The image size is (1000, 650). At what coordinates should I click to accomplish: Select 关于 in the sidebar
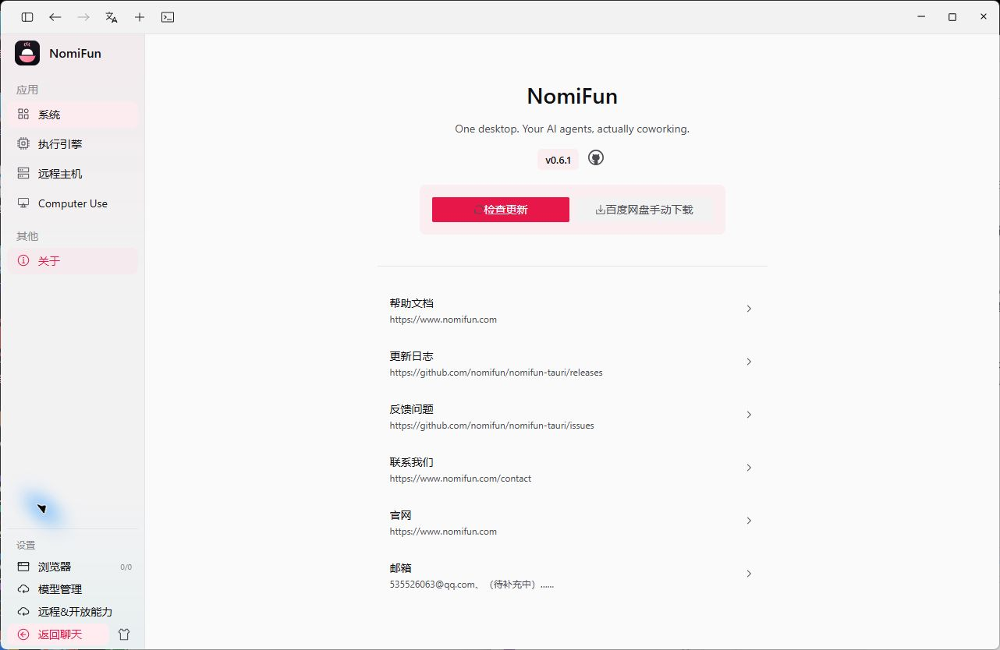coord(73,261)
